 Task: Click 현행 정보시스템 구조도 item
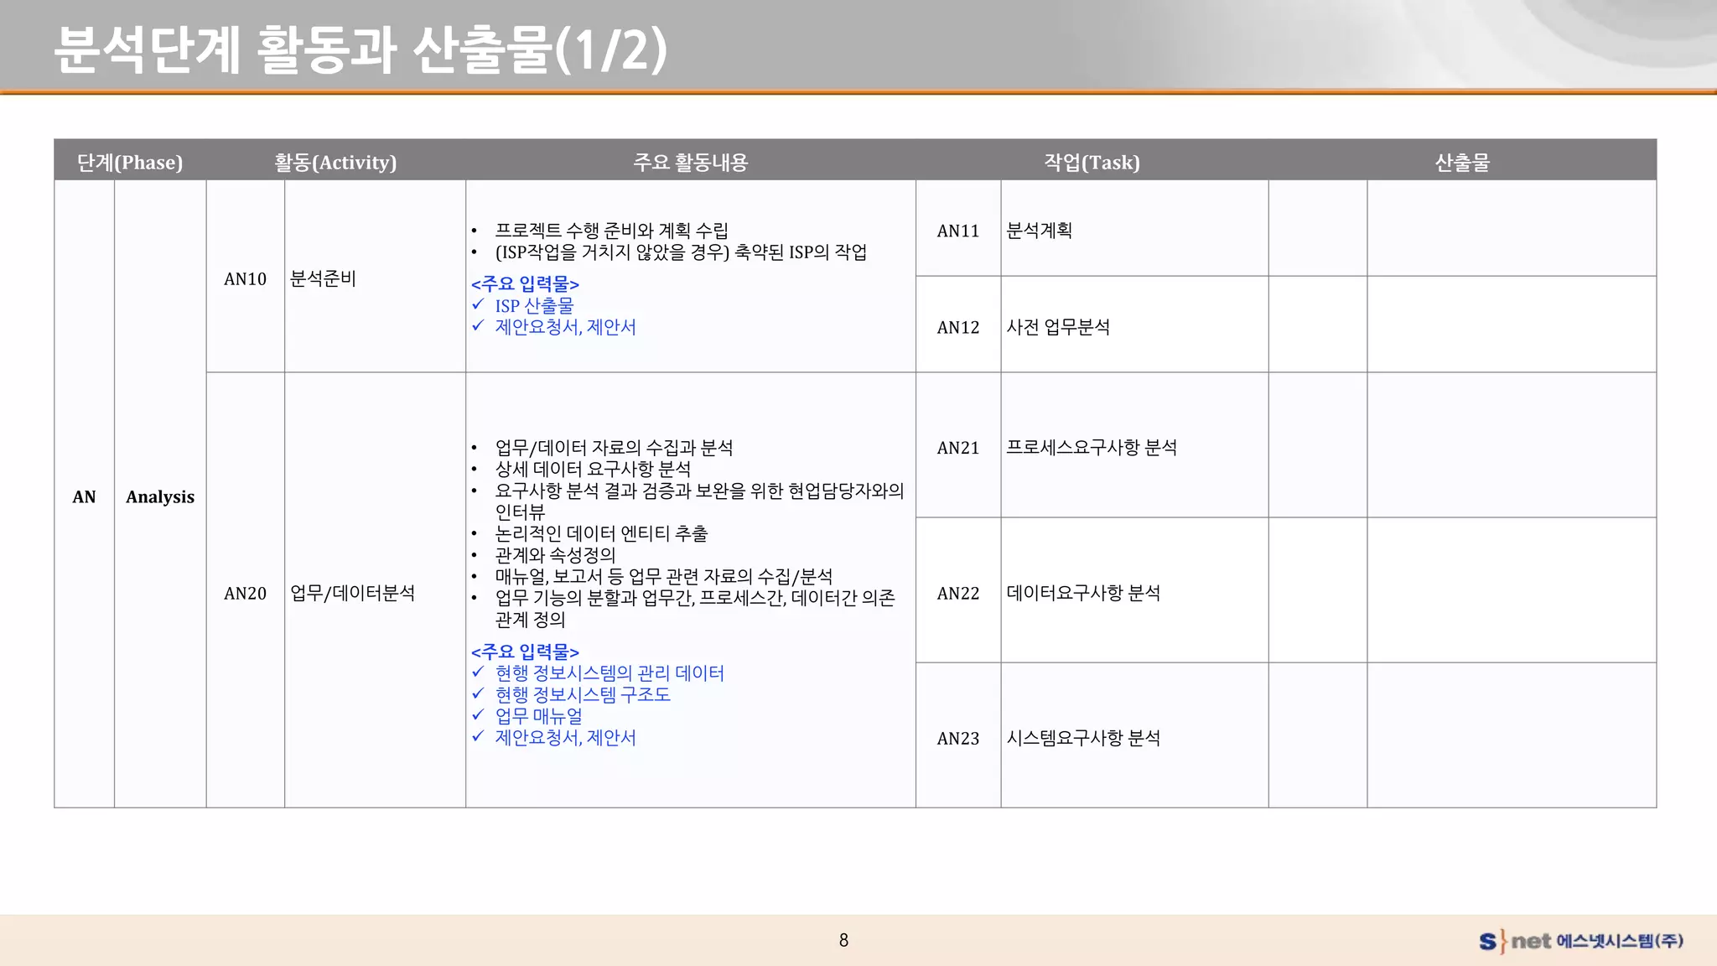coord(583,694)
